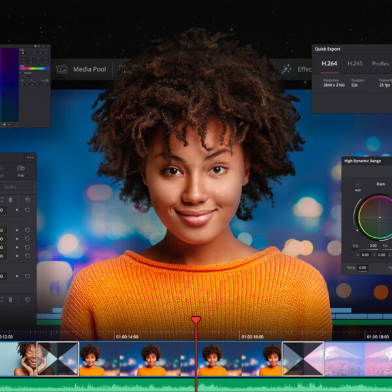Viewport: 392px width, 392px height.
Task: Toggle the small circle button above -4.00 value
Action: pos(357,184)
